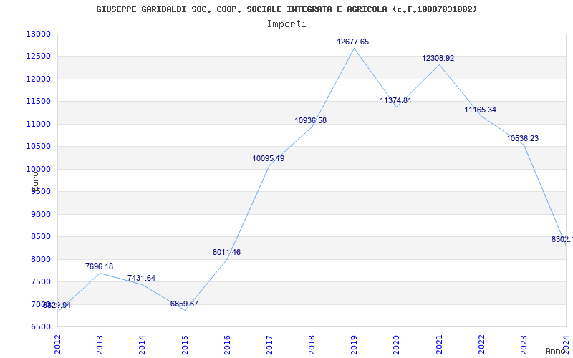573x358 pixels.
Task: Select the 11165.34 data label
Action: coord(480,110)
